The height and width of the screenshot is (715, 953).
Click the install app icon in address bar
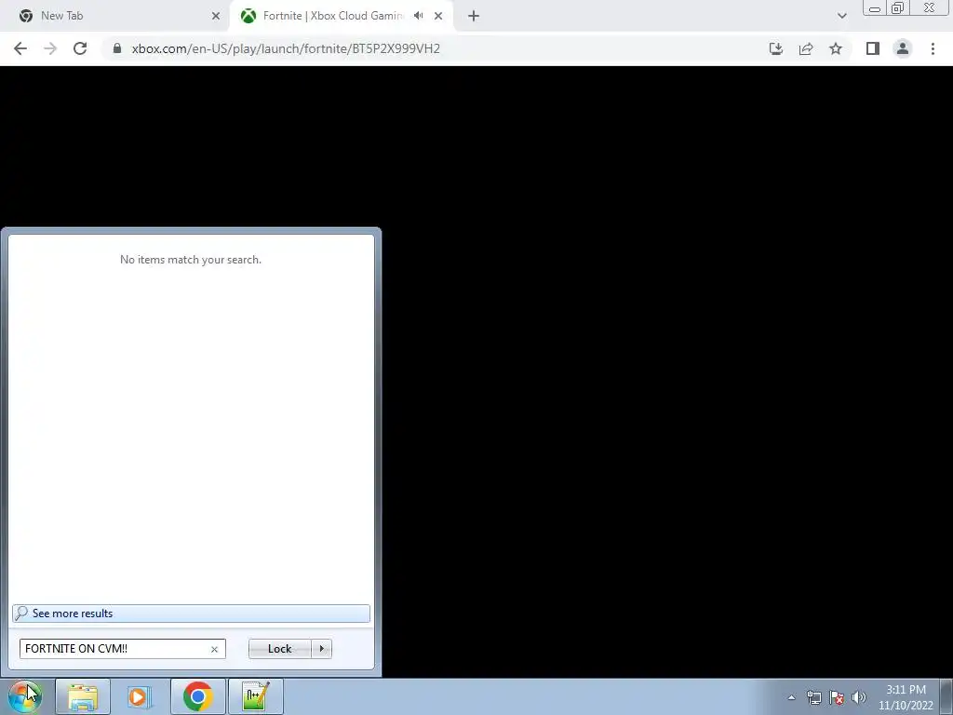776,48
